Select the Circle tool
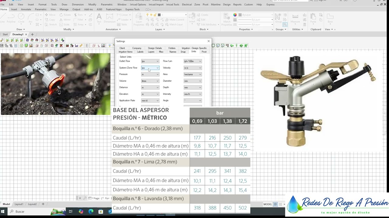The image size is (389, 218). (21, 18)
